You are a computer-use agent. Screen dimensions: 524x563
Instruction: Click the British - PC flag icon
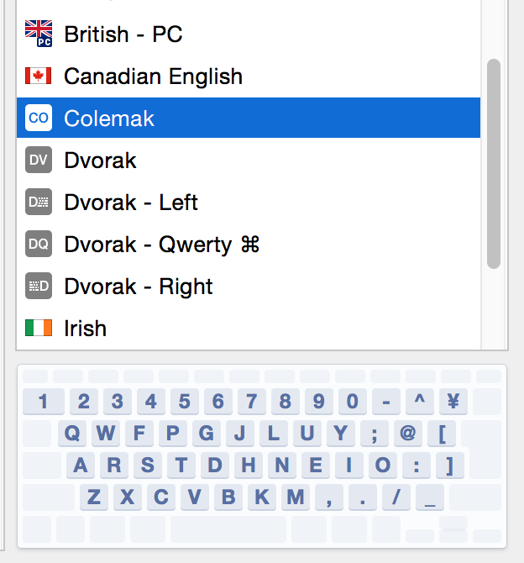[x=39, y=34]
